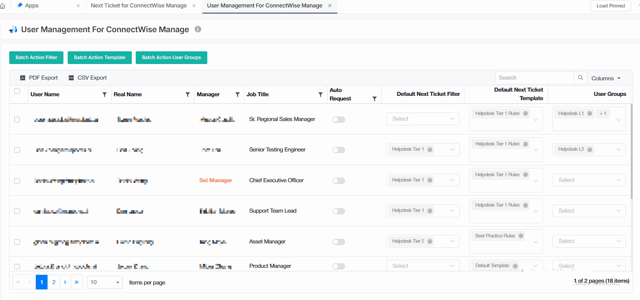Viewport: 640px width, 300px height.
Task: Click the Set Manager link
Action: 215,180
